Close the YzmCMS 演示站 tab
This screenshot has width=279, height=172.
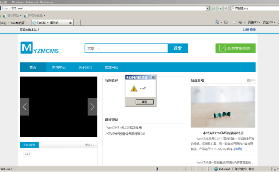70,23
